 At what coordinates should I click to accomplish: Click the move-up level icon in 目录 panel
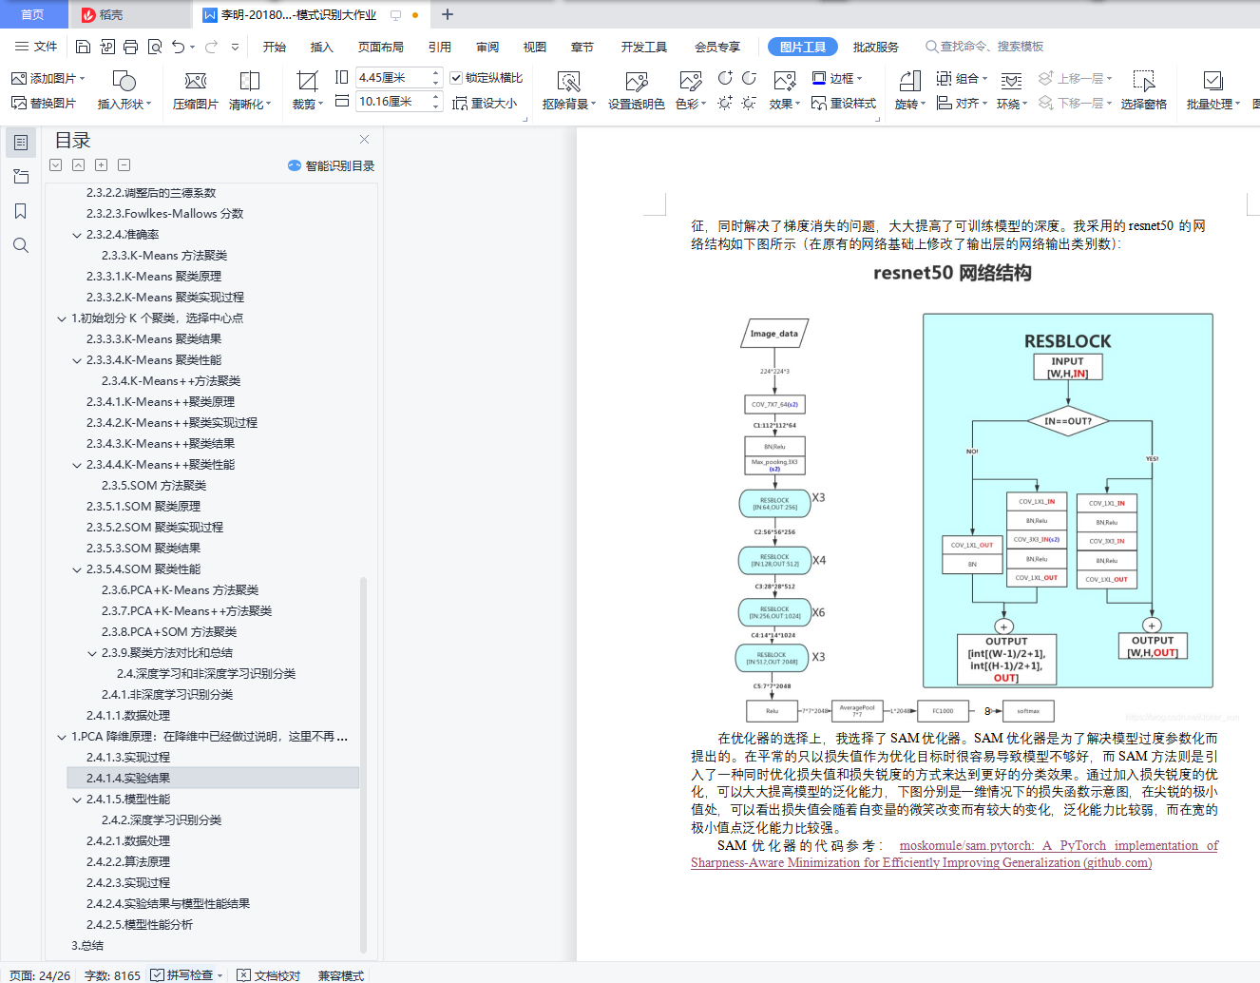[78, 165]
